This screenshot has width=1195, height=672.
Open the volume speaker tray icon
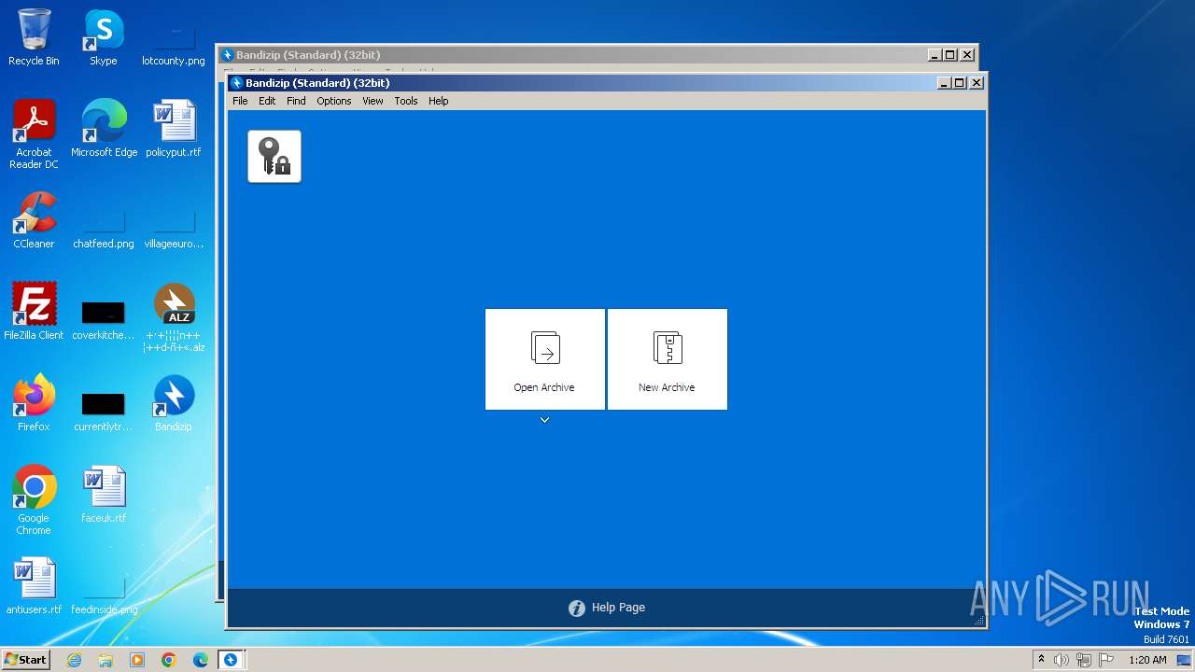1061,660
